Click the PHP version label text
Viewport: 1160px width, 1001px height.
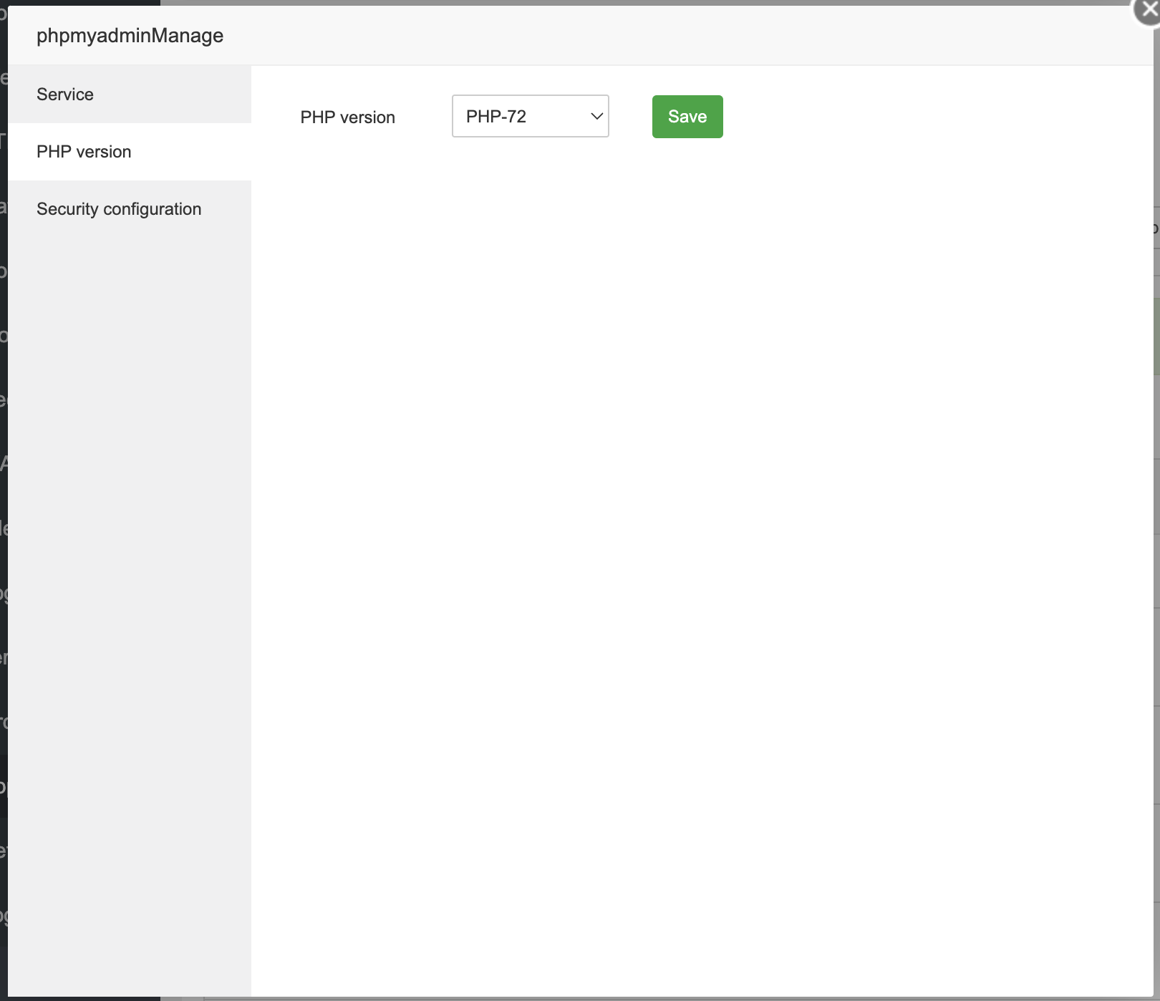point(347,117)
